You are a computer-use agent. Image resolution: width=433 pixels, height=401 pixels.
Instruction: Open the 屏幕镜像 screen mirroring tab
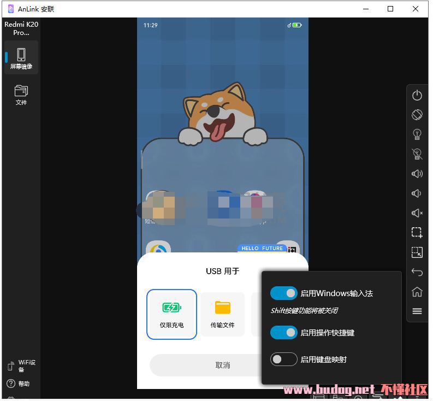point(21,58)
